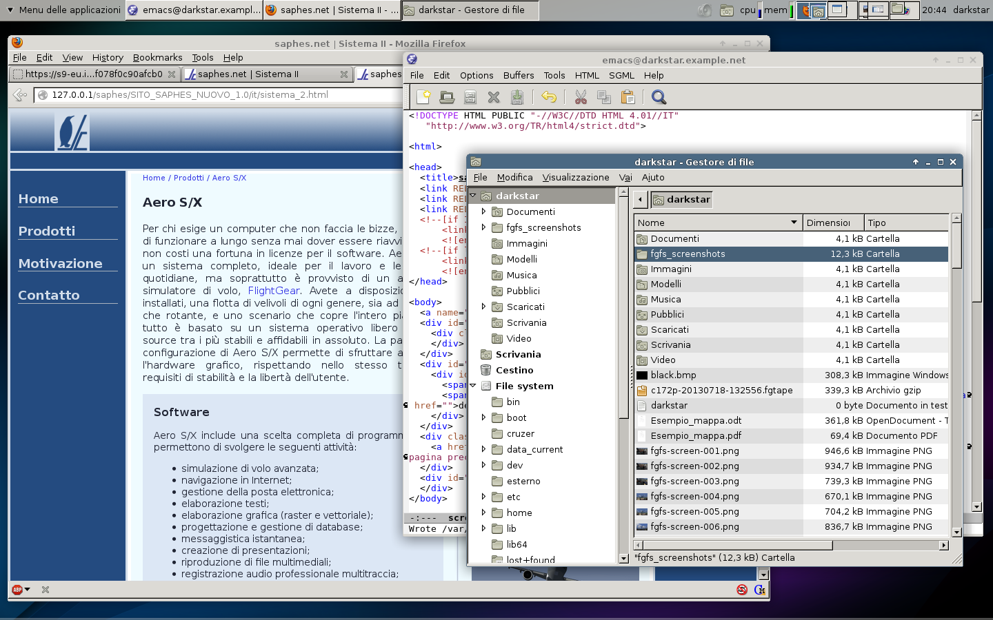
Task: Select the black.bmp file in list
Action: (673, 375)
